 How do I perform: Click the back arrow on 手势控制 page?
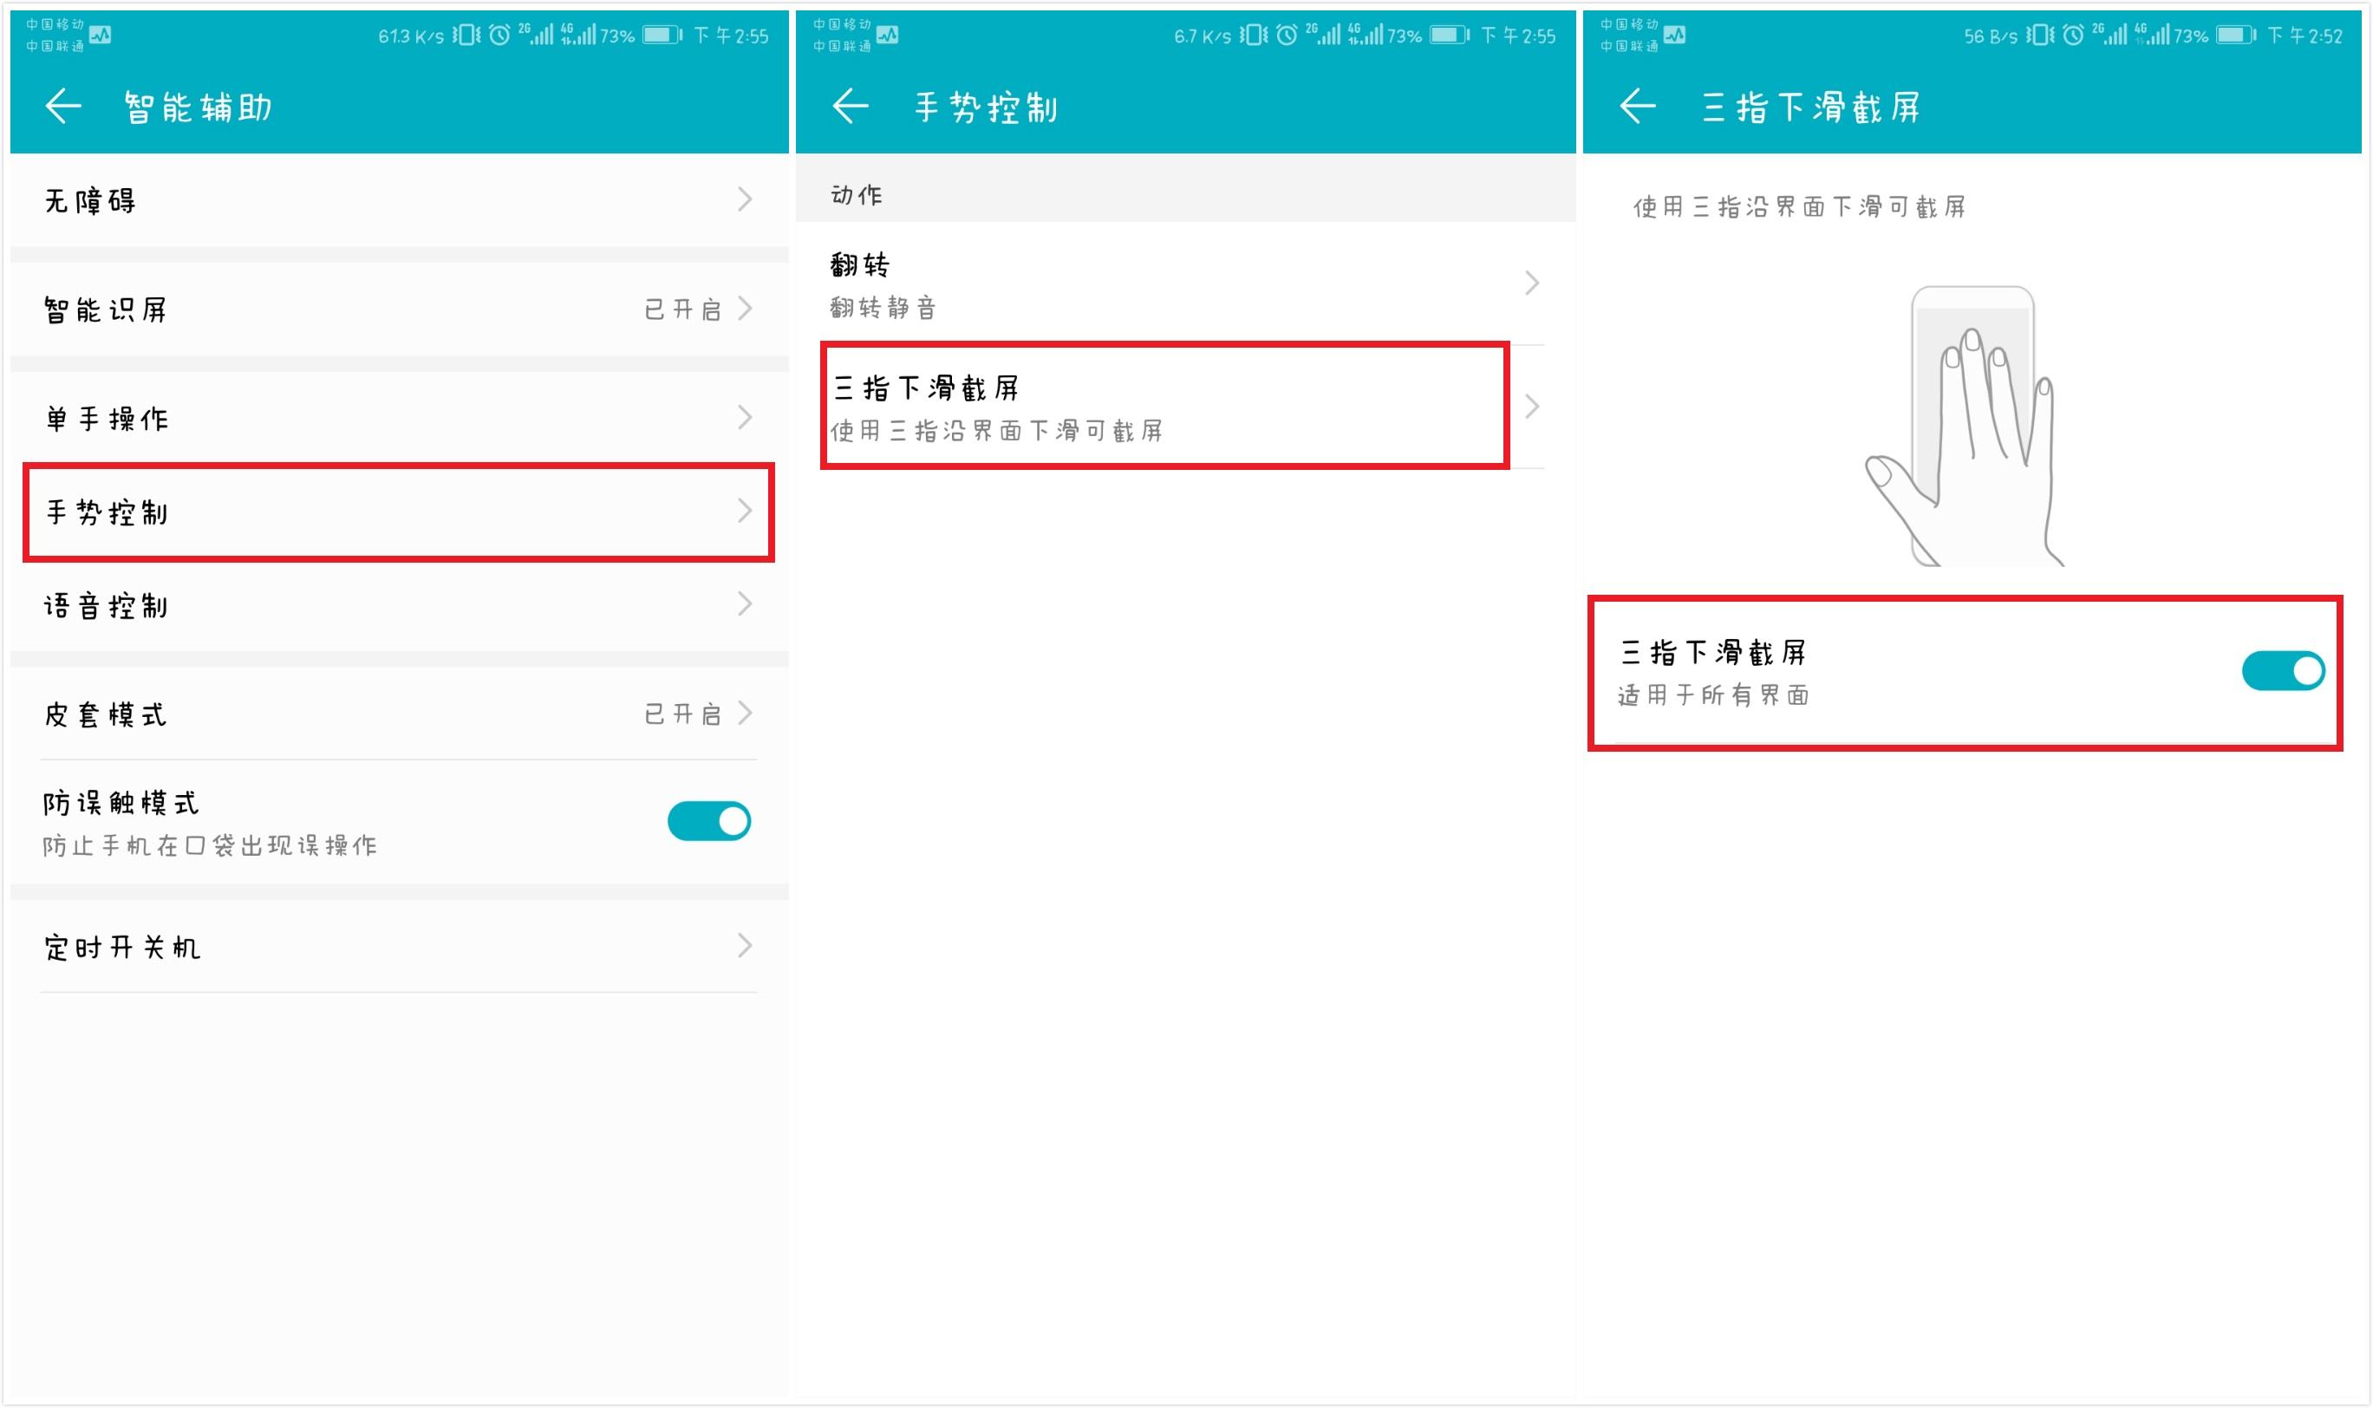click(x=851, y=107)
